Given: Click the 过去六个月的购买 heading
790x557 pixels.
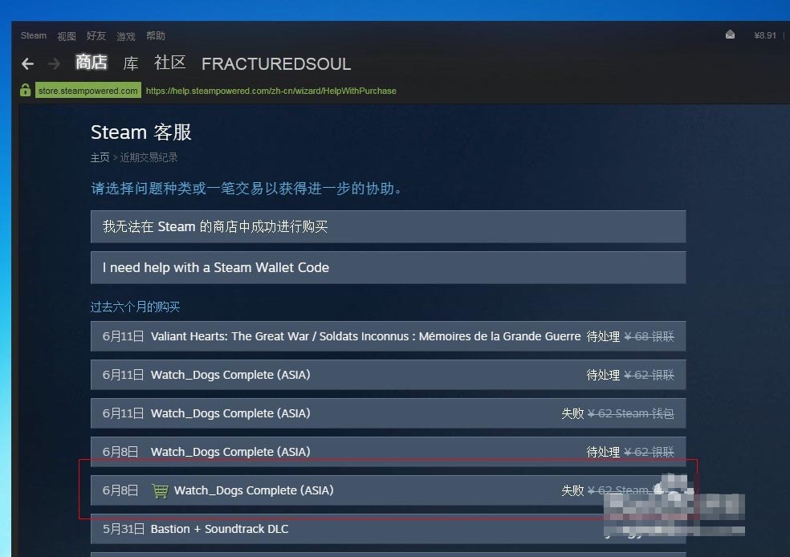Looking at the screenshot, I should tap(135, 307).
